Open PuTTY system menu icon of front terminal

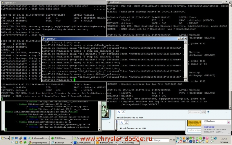pos(43,39)
